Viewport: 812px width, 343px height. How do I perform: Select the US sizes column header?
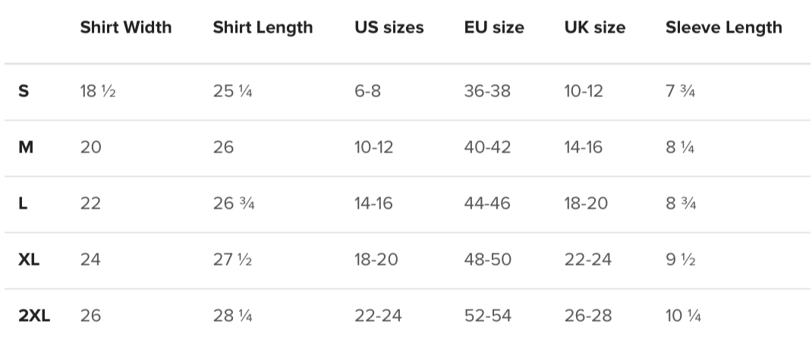(389, 28)
